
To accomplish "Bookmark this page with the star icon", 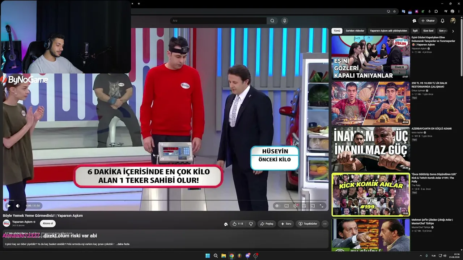I will 394,11.
